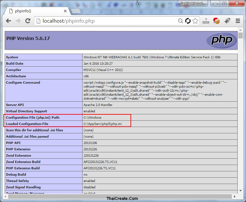
Task: Click the Build Date value Jan 6 2016
Action: [x=98, y=63]
